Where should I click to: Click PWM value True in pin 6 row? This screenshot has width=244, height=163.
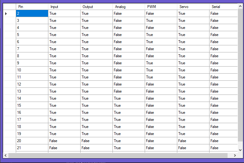pyautogui.click(x=161, y=42)
